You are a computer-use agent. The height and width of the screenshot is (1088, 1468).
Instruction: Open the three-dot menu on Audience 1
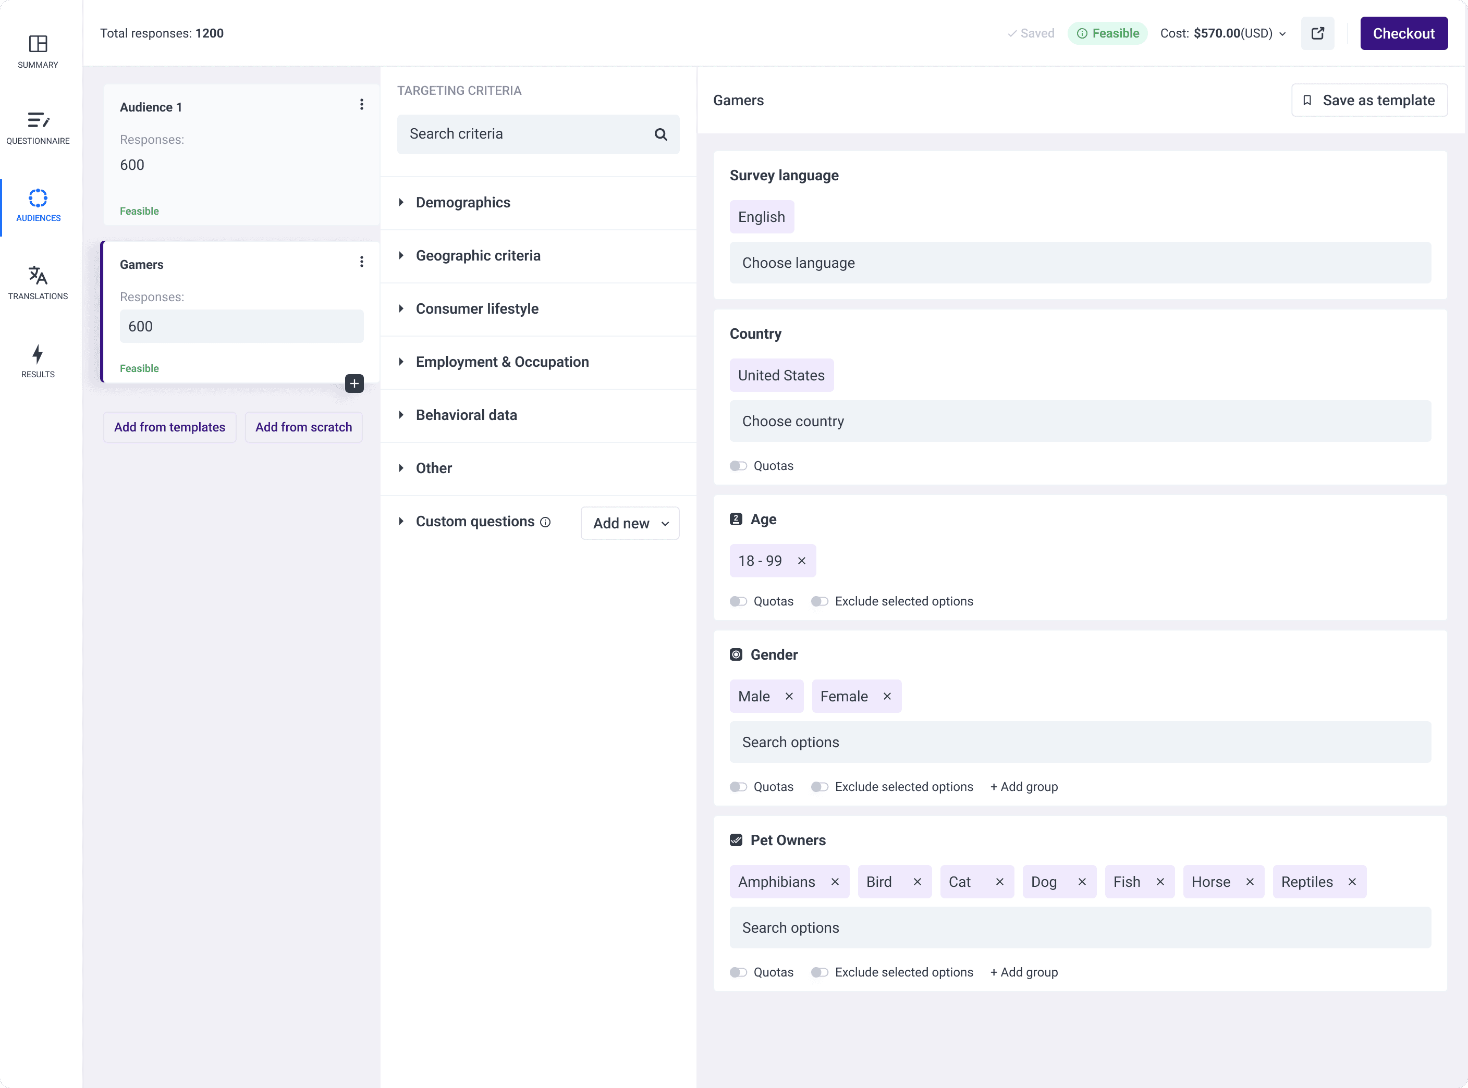361,104
